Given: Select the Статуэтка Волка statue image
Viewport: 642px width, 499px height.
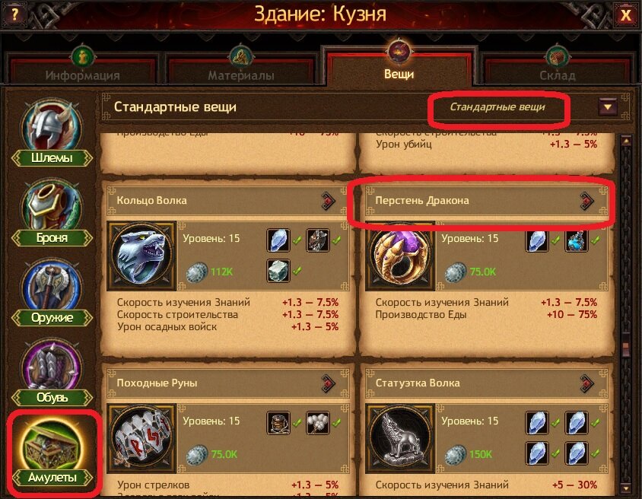Looking at the screenshot, I should [400, 438].
